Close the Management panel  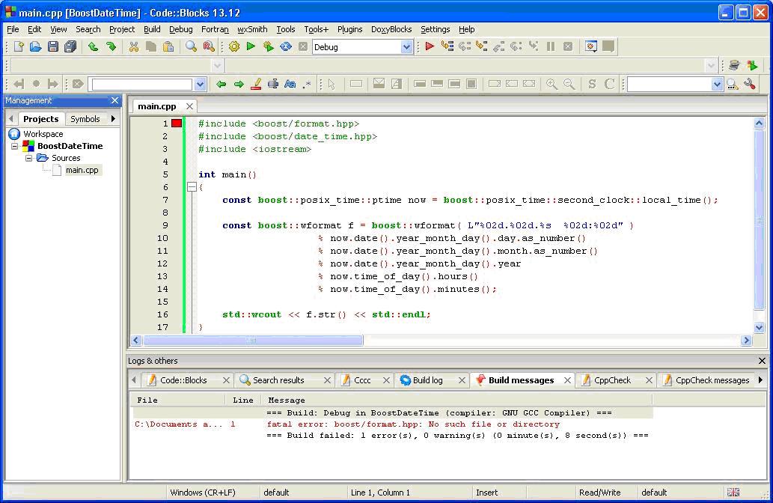point(115,100)
